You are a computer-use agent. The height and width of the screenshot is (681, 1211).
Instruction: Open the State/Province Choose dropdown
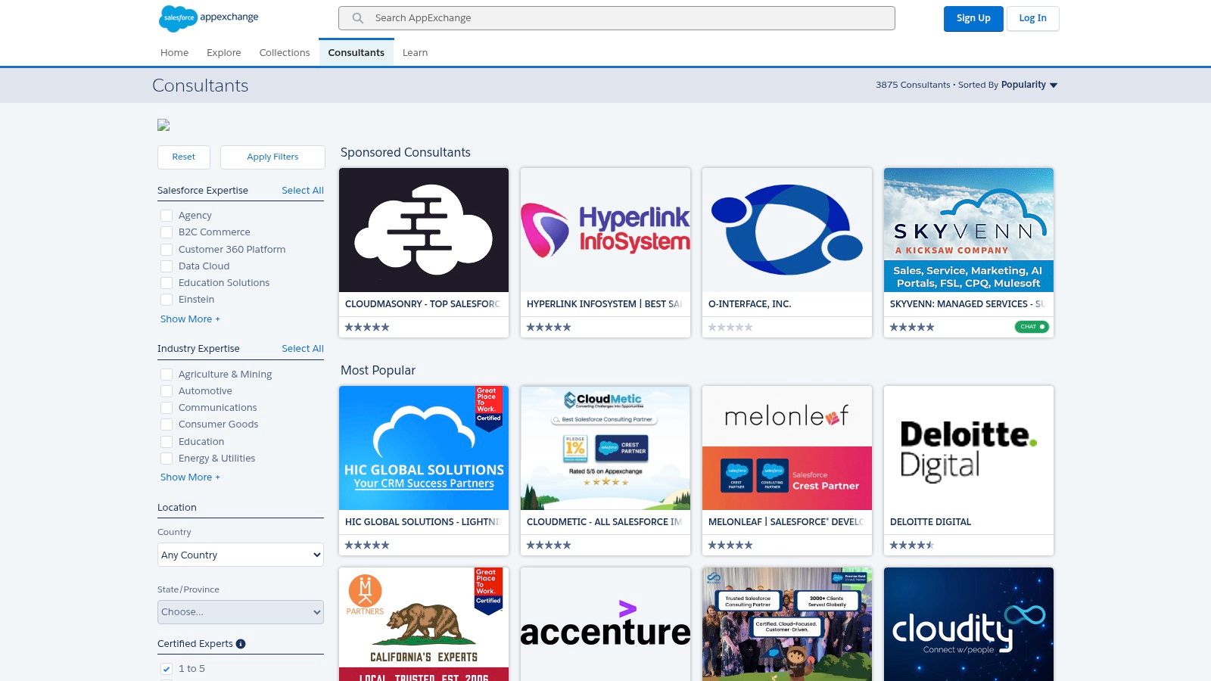click(x=240, y=611)
